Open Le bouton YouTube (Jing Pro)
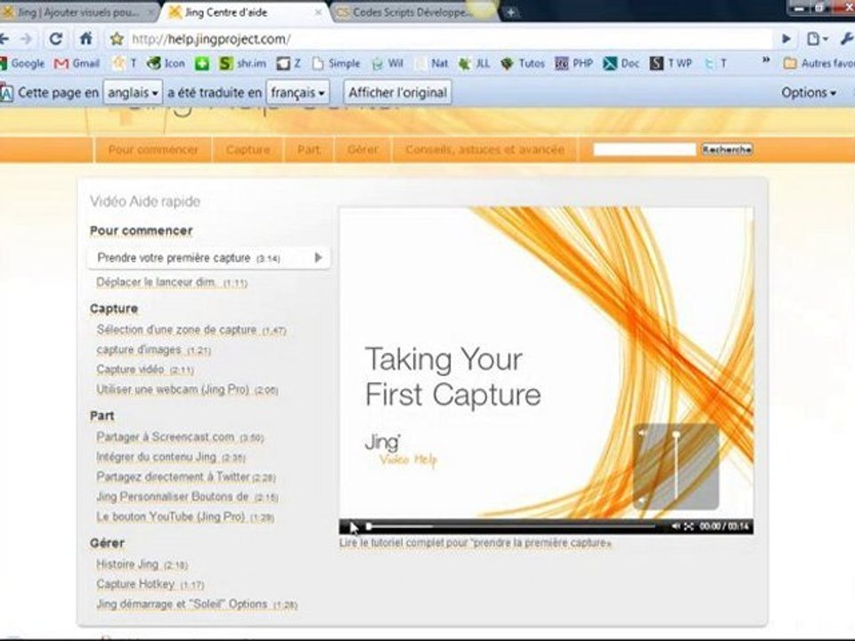 pyautogui.click(x=185, y=516)
